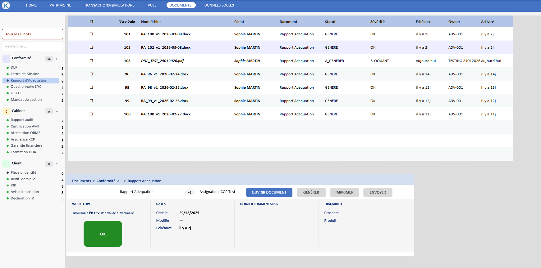Click the Conformité count badge 14
This screenshot has width=541, height=268.
(49, 59)
